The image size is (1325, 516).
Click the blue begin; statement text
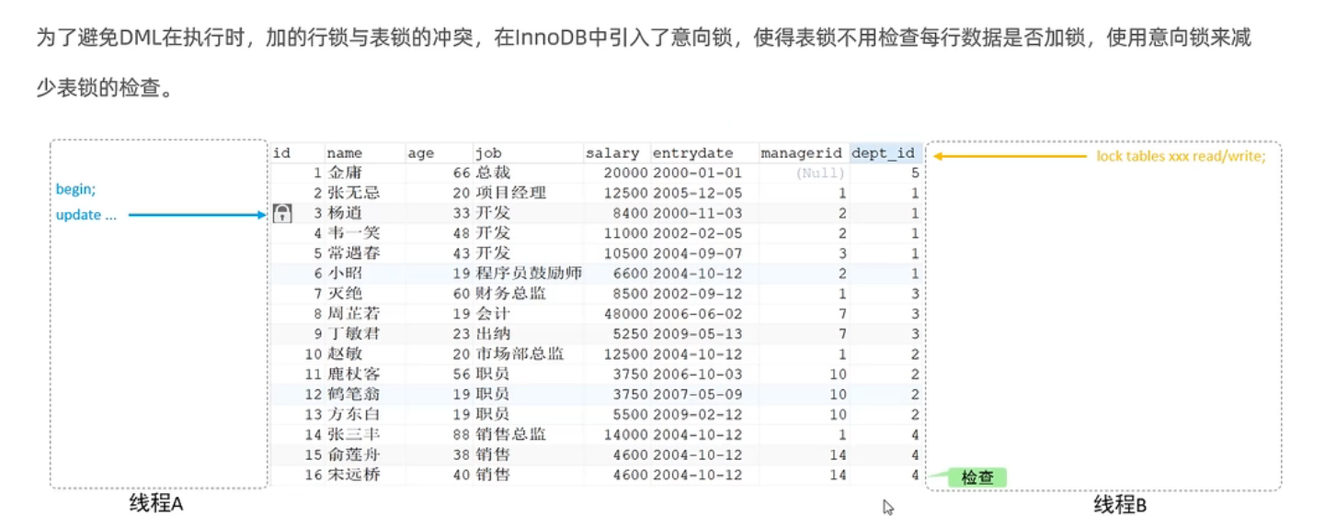point(75,189)
